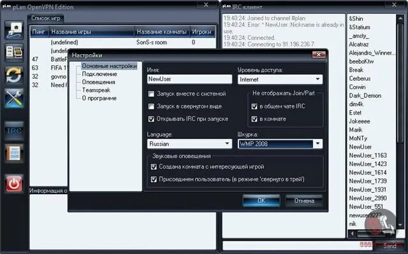The height and width of the screenshot is (254, 408).
Task: Select user 'Alcatraz' in IRC list
Action: tap(358, 45)
